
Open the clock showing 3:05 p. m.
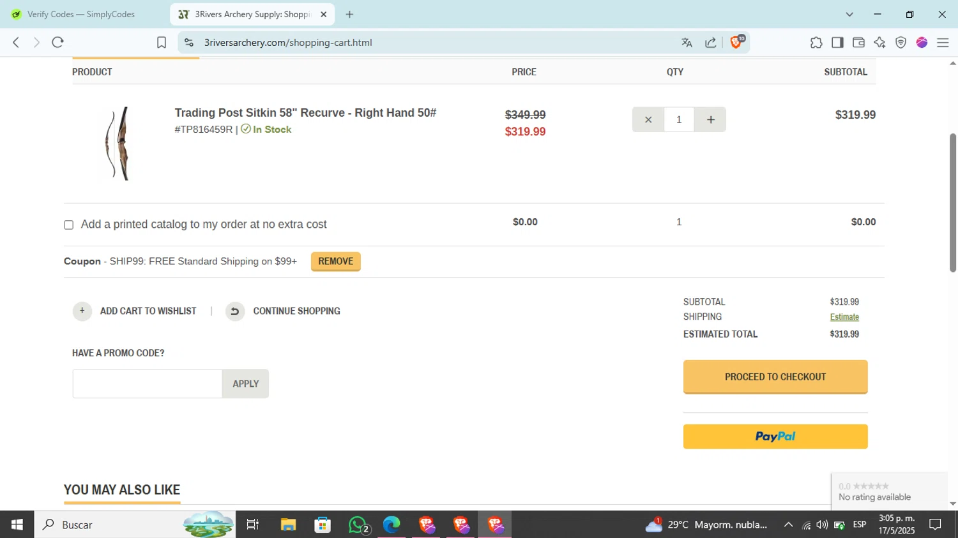[897, 525]
